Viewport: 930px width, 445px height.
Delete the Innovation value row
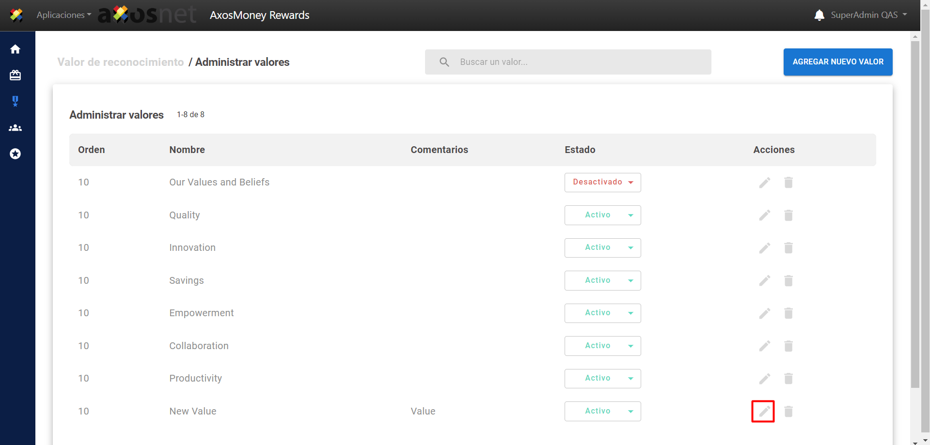pos(788,248)
